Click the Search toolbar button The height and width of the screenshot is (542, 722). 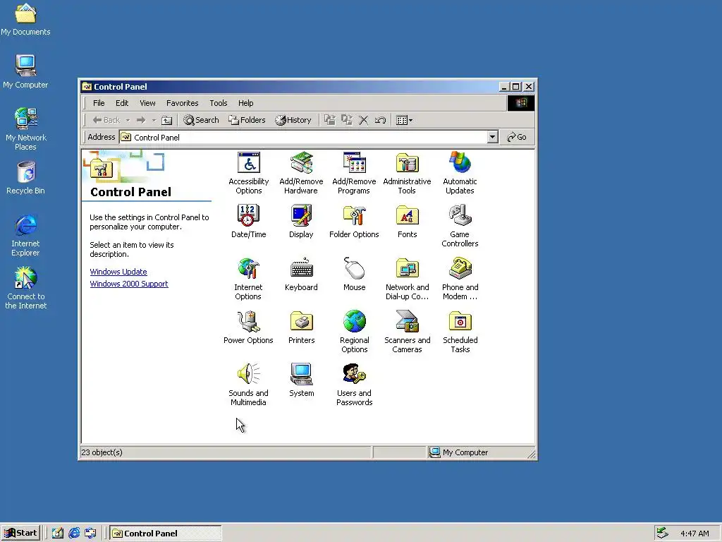pyautogui.click(x=201, y=120)
